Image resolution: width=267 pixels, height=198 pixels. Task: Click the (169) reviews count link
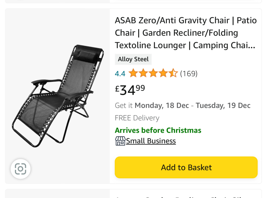(189, 73)
